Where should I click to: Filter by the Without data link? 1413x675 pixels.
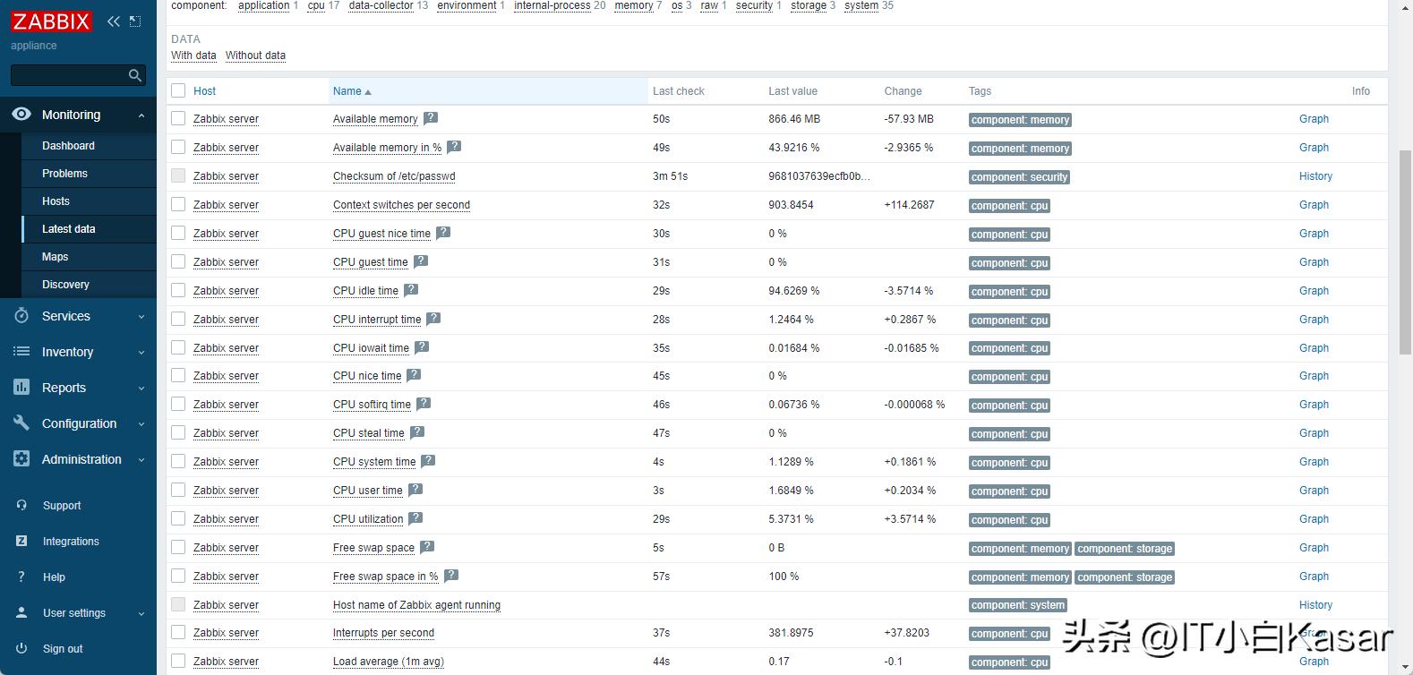[x=255, y=56]
